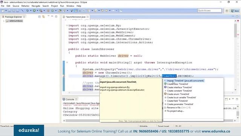The image size is (241, 136).
Task: Click the Collapse All icon in Package Explorer
Action: click(40, 17)
